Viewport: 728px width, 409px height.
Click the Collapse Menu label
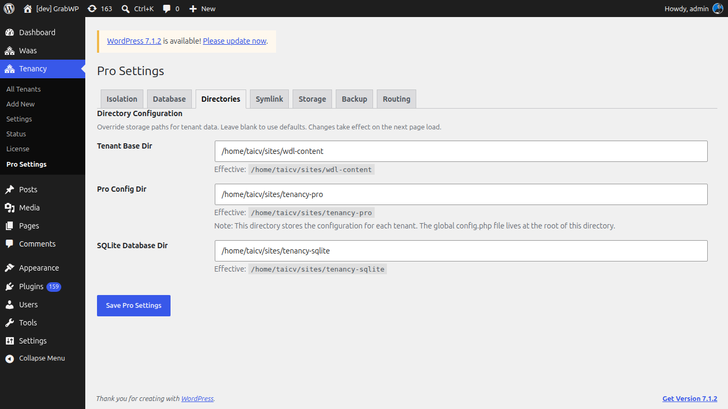tap(42, 358)
